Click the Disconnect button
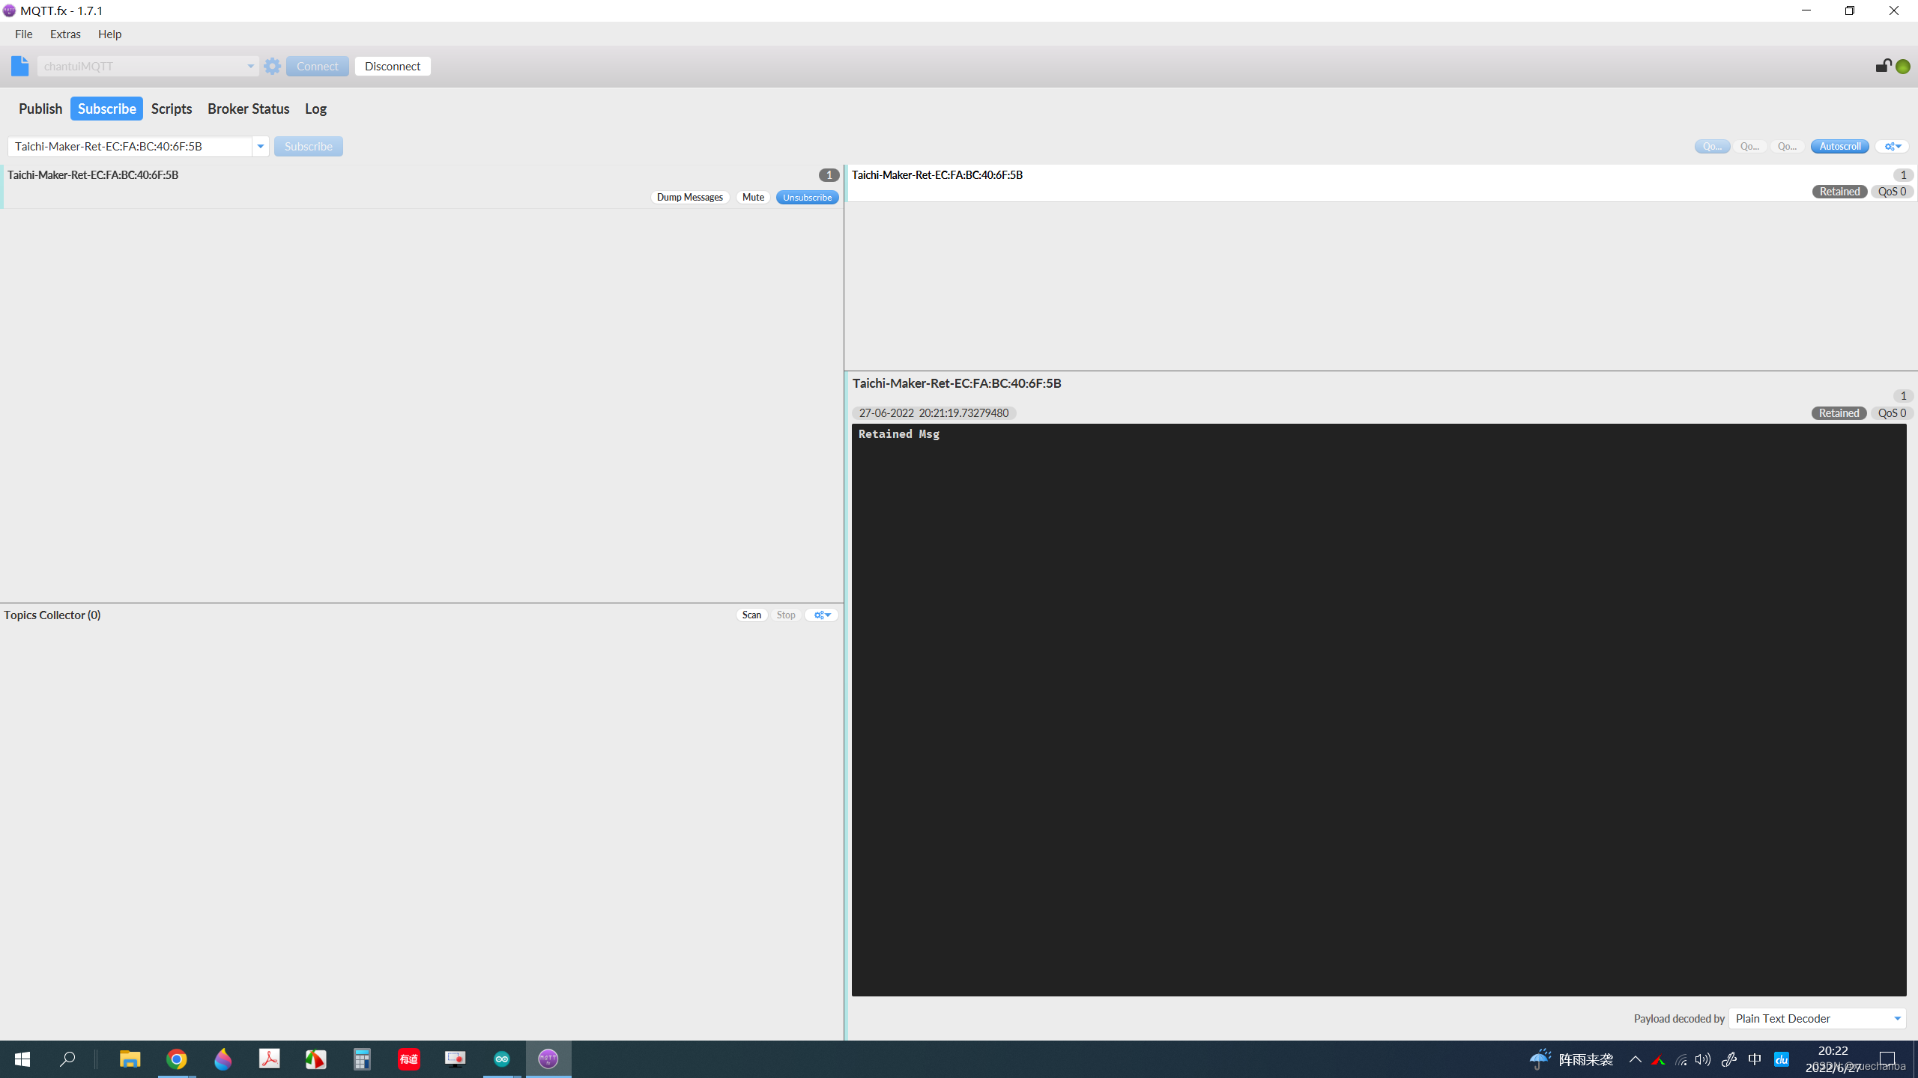The image size is (1918, 1078). click(x=393, y=66)
